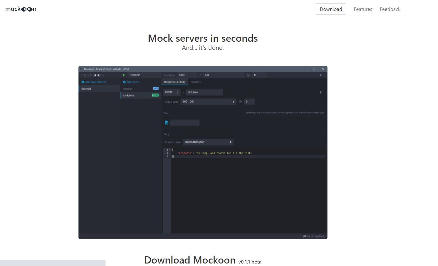Click the Download button in the header
This screenshot has width=438, height=266.
coord(331,9)
